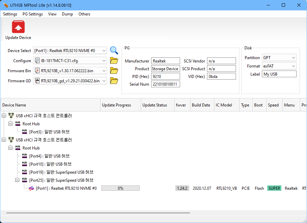Viewport: 307px width, 223px height.
Task: Click the 1.24.2 firmware version cell
Action: [182, 188]
